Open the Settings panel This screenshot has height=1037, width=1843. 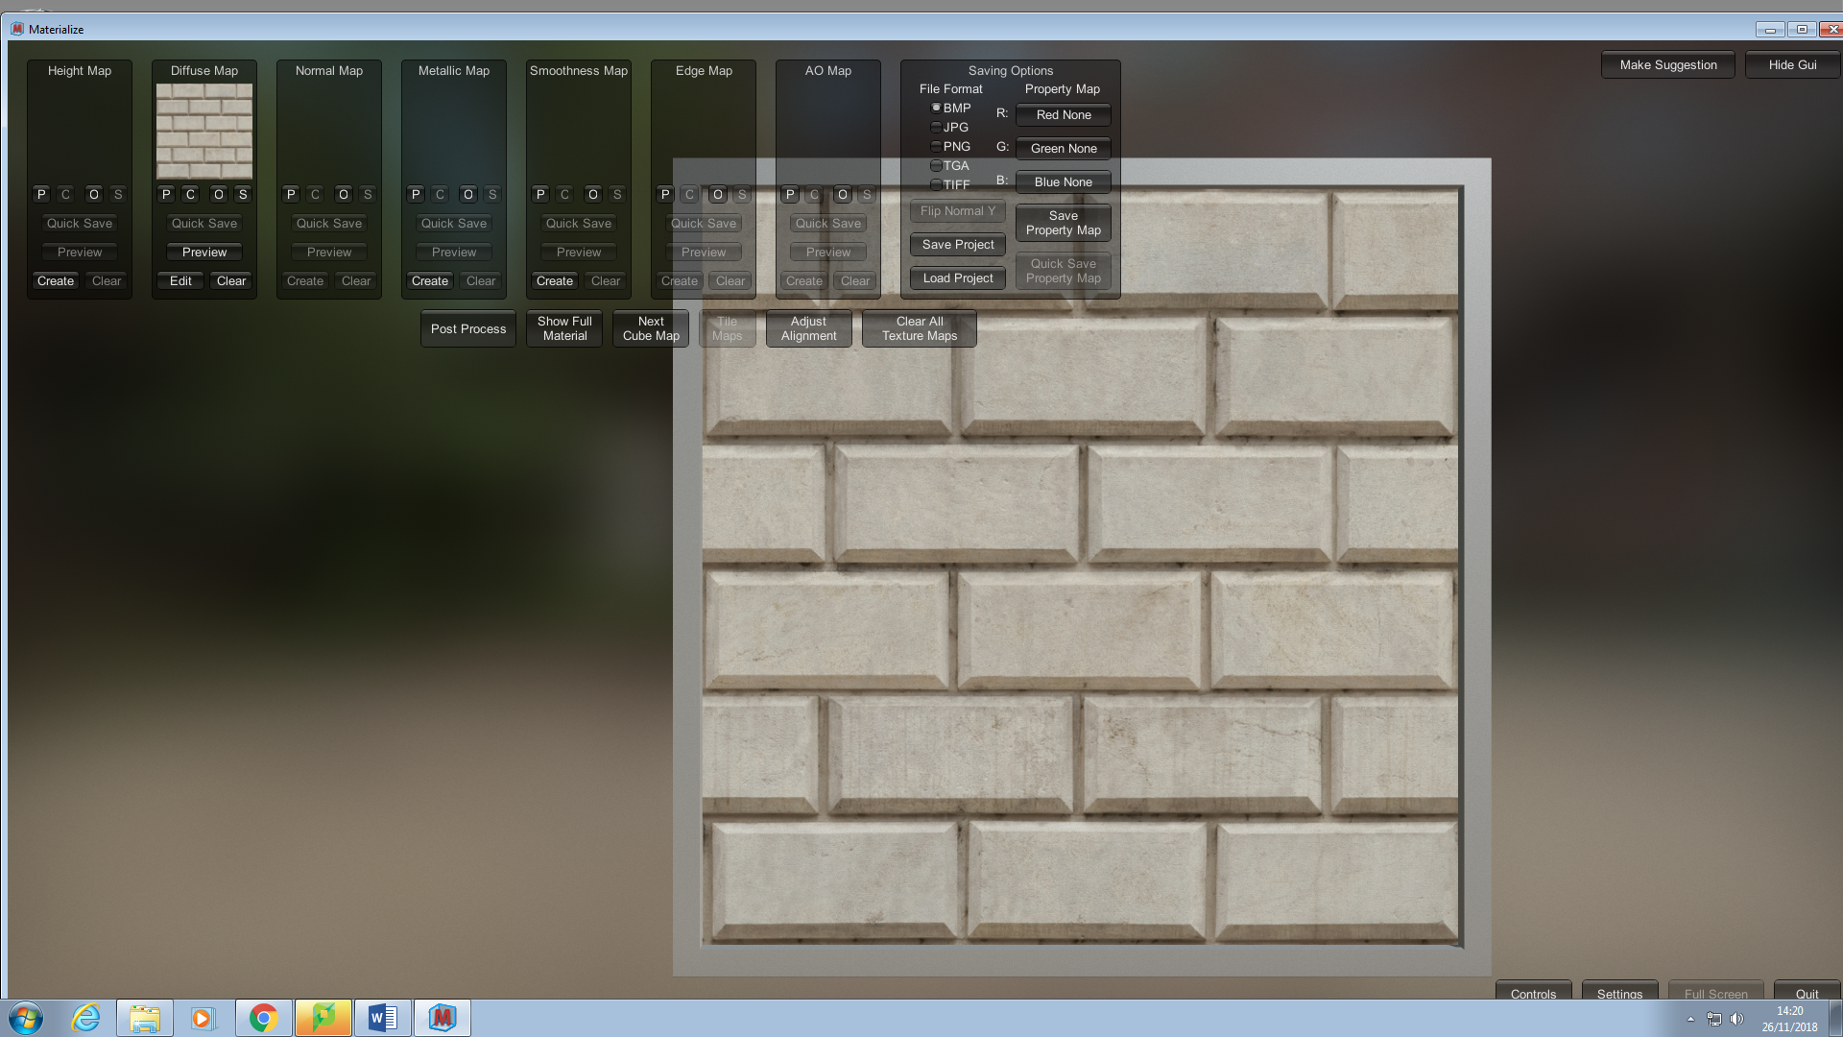point(1619,993)
